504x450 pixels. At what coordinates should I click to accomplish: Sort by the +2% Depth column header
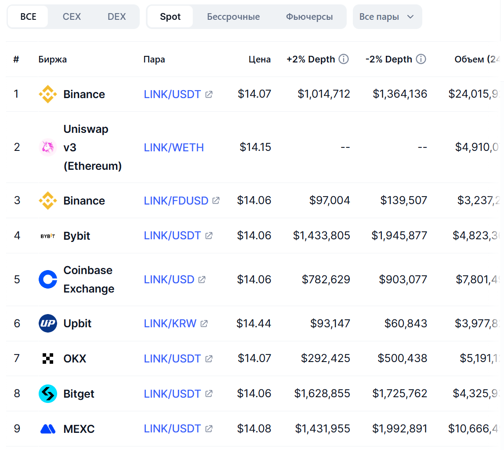pos(311,59)
